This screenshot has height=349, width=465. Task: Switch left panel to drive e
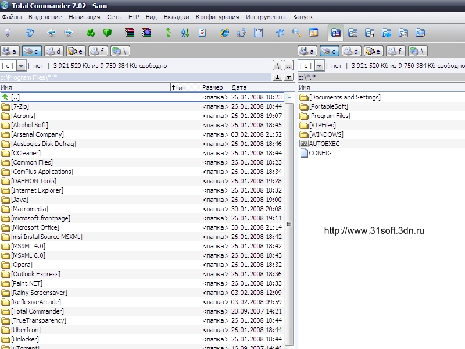[76, 51]
